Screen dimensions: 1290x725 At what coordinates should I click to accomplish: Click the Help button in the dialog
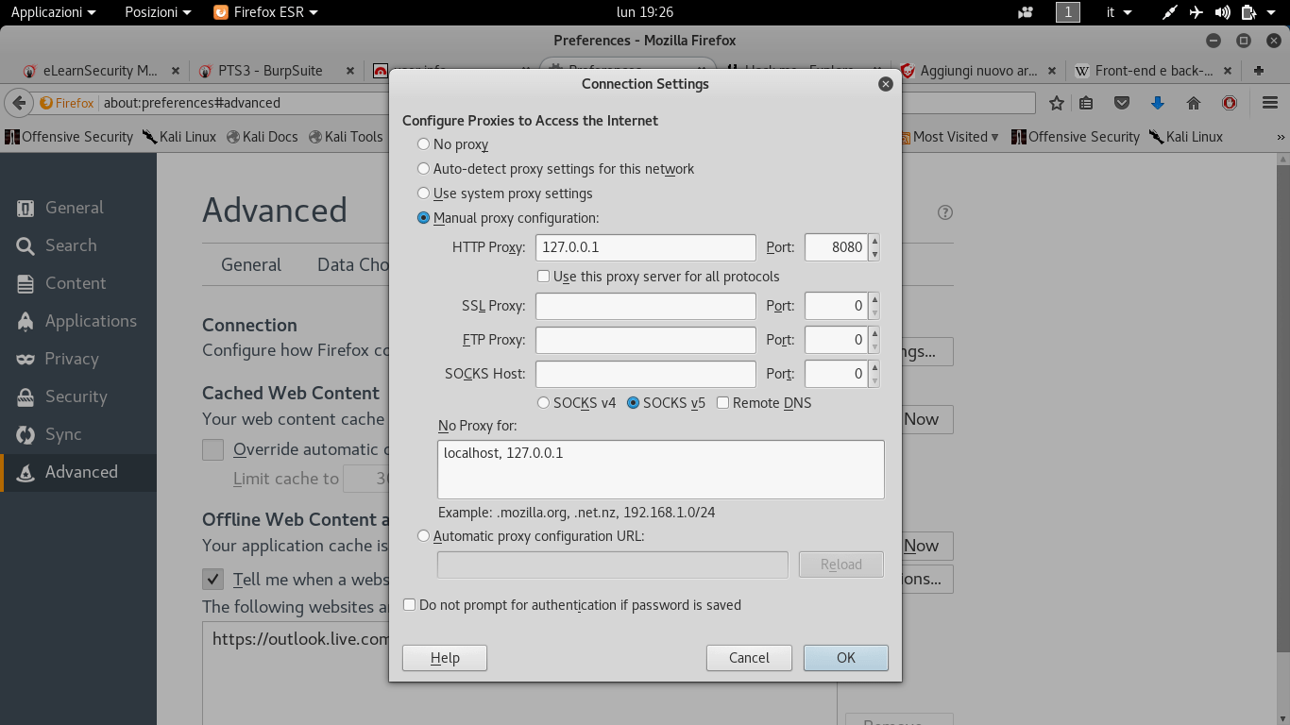[x=444, y=657]
